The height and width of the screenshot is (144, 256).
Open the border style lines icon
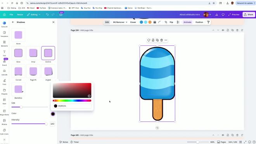(x=155, y=22)
